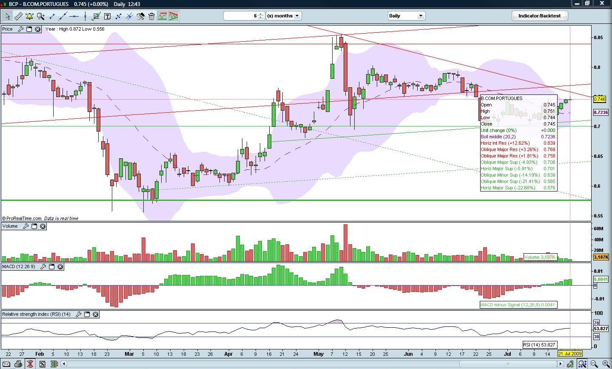Screen dimensions: 612x369
Task: Select the text annotation tool
Action: (107, 16)
